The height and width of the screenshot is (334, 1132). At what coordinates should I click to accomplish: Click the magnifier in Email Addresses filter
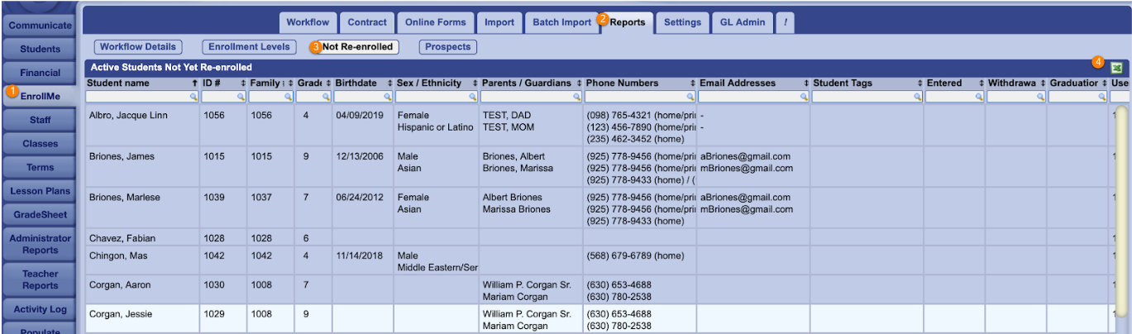point(803,97)
